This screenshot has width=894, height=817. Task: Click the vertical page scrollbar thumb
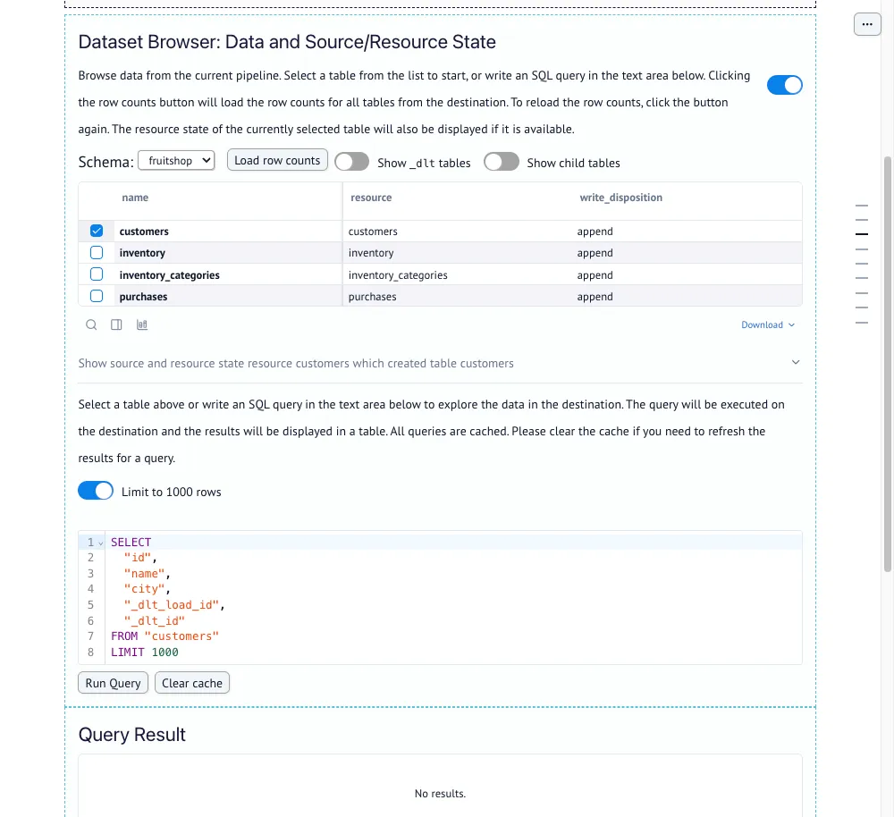click(887, 364)
